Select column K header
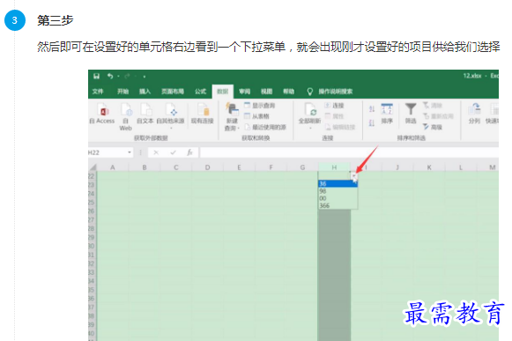The width and height of the screenshot is (512, 341). [x=429, y=167]
